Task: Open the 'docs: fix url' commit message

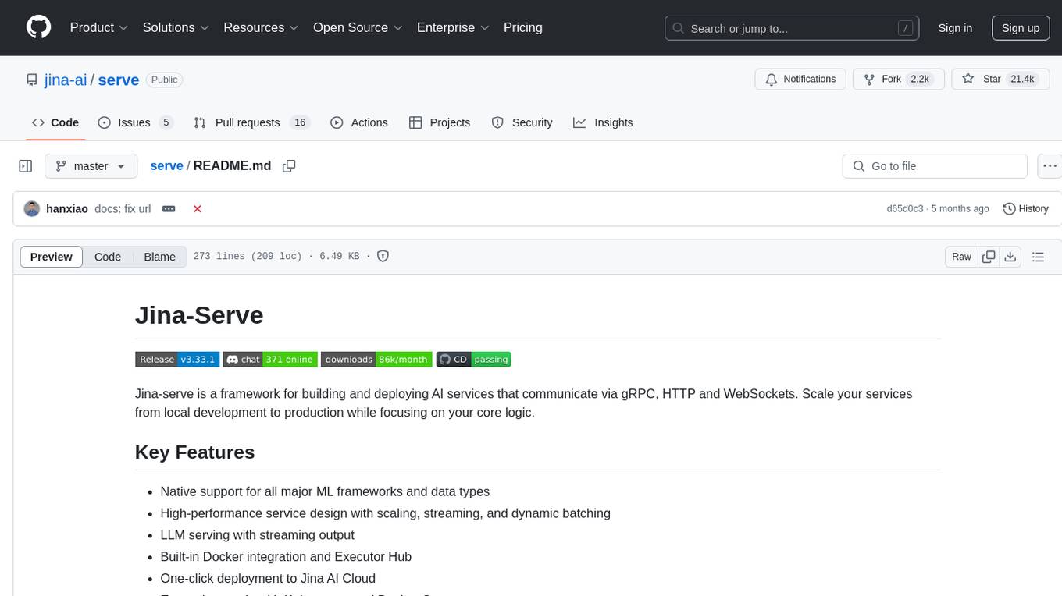Action: click(123, 209)
